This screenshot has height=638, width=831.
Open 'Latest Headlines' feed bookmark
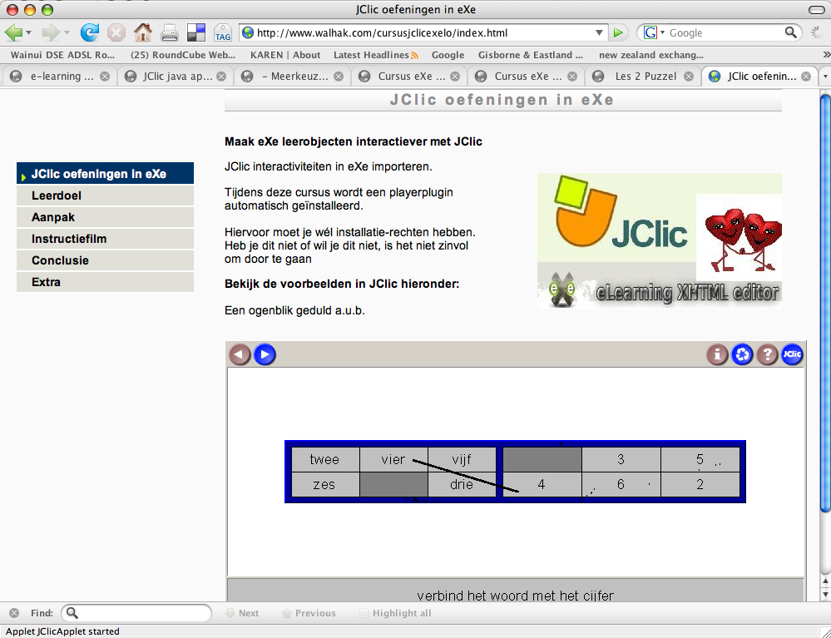(x=376, y=55)
